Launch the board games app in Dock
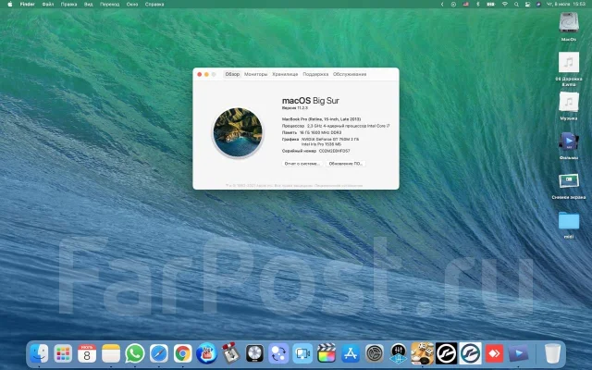 point(422,353)
